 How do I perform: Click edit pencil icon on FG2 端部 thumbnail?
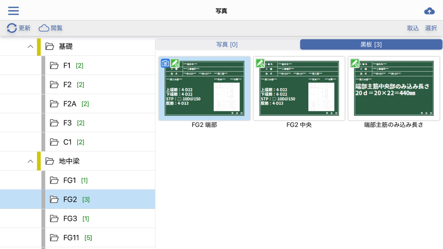tap(175, 63)
